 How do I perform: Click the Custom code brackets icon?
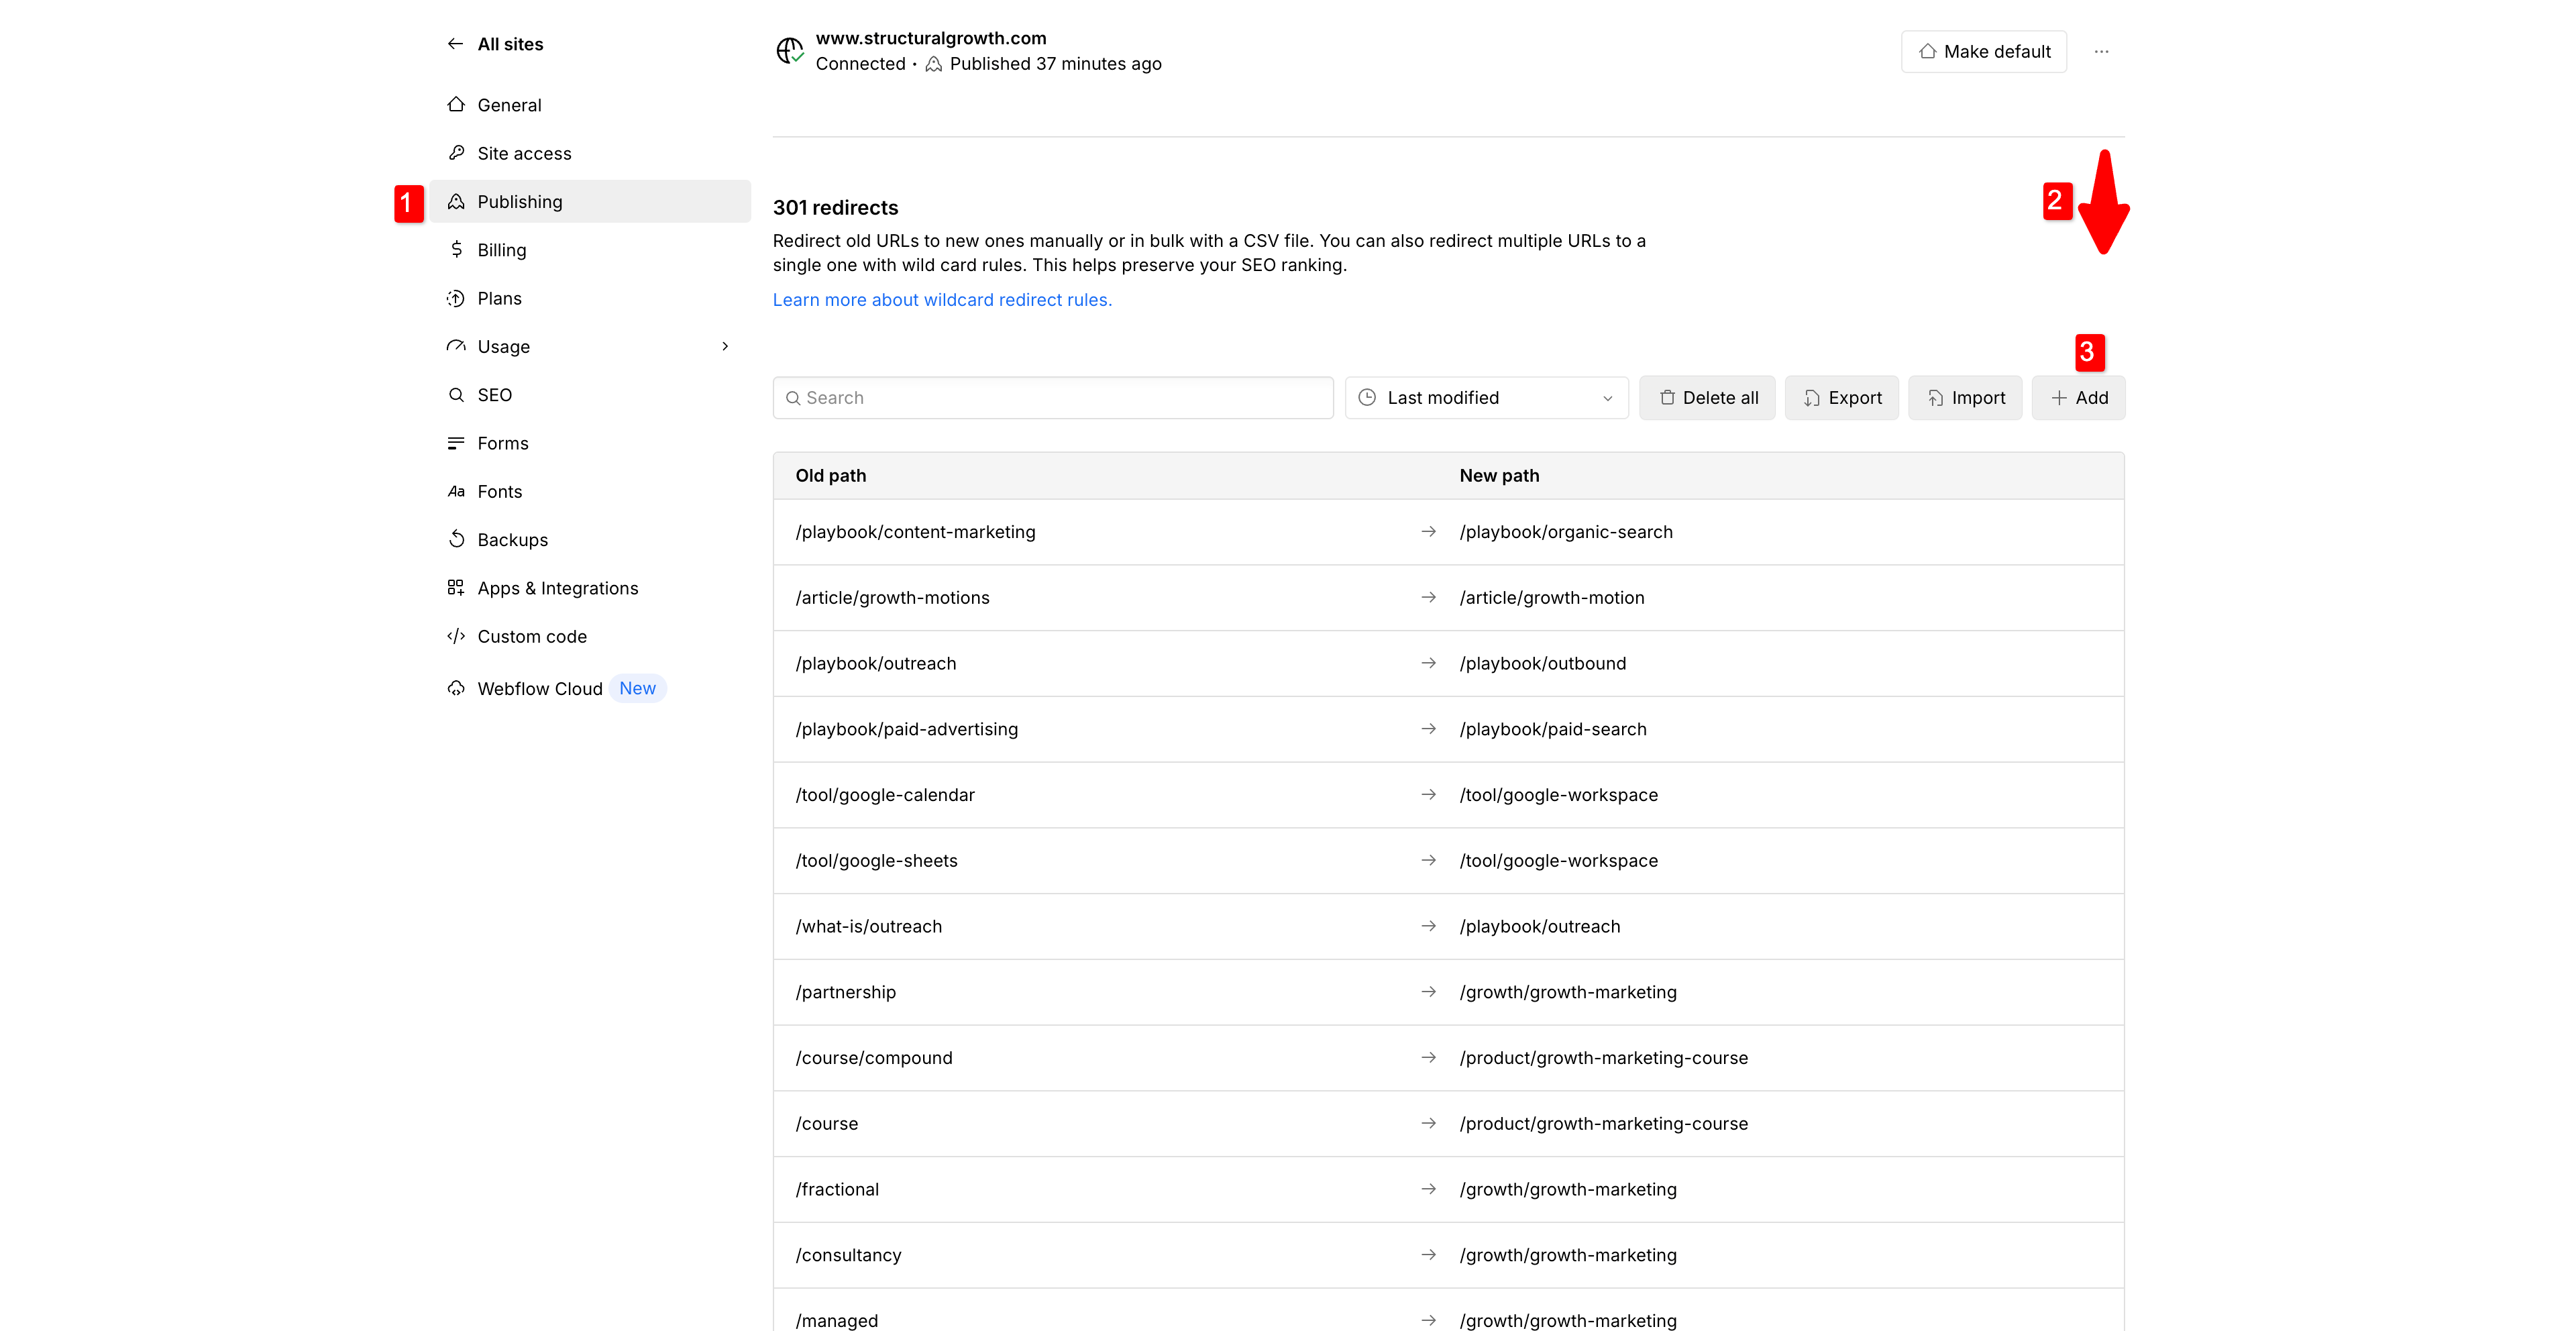click(456, 636)
